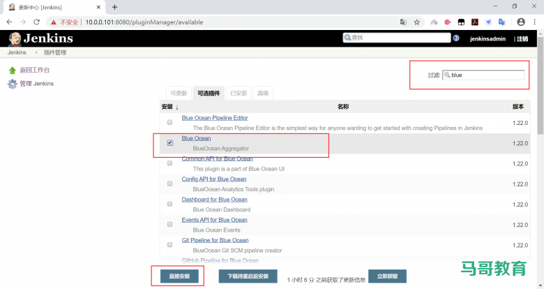Click the Jenkins breadcrumb link

[x=17, y=52]
